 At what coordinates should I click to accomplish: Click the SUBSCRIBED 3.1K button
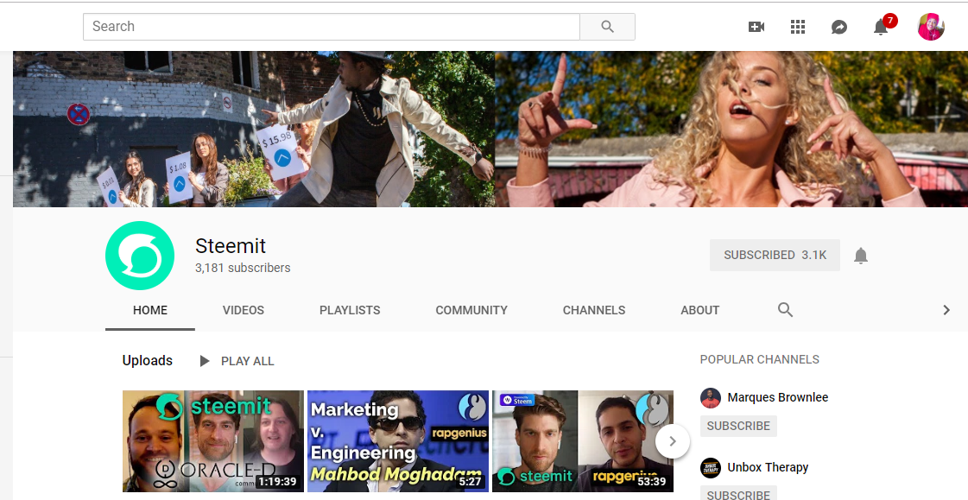(x=775, y=255)
